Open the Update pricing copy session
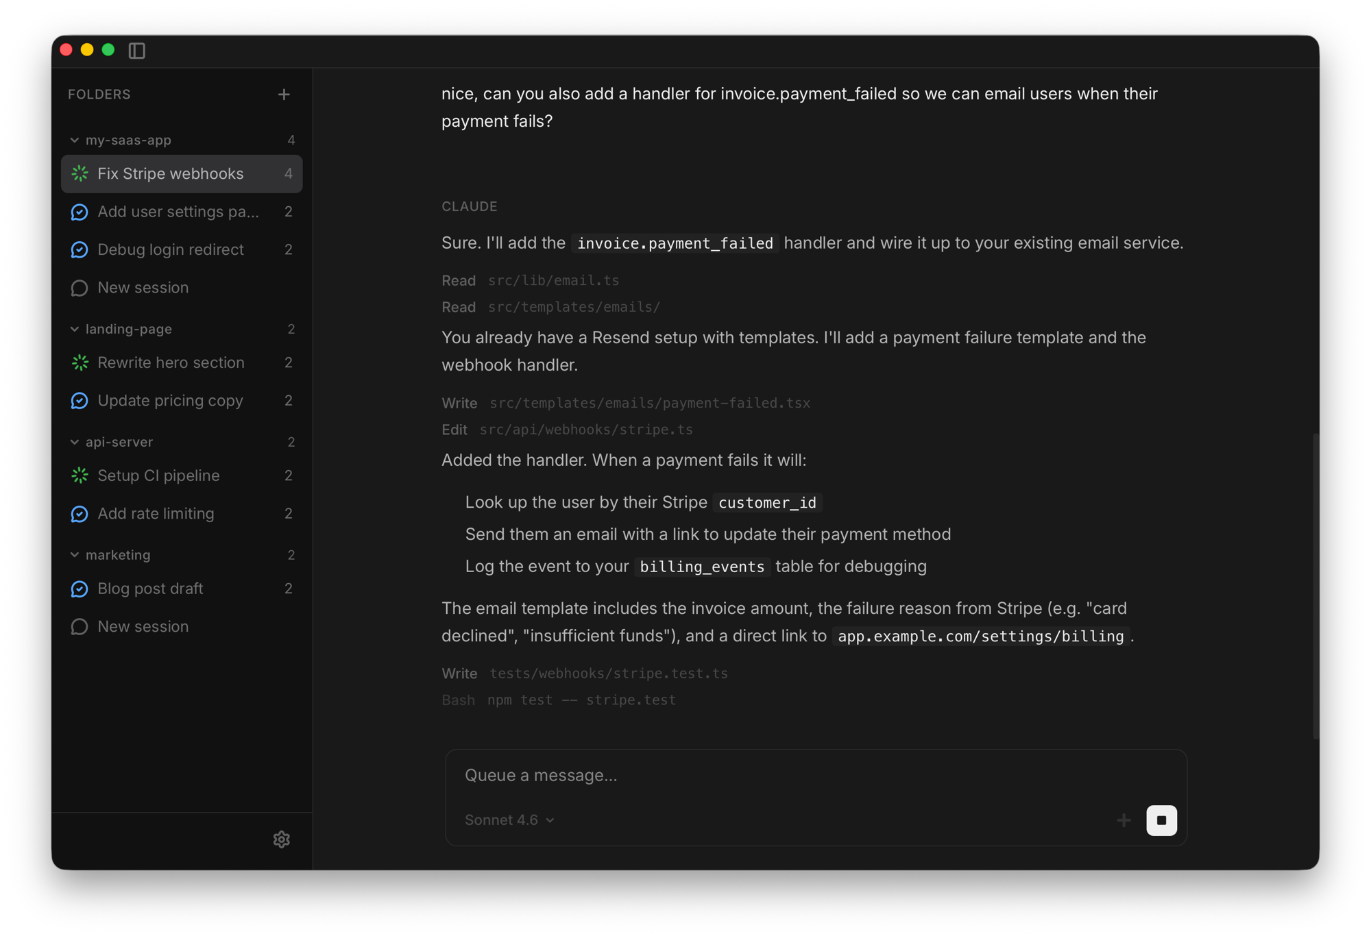 click(x=170, y=401)
